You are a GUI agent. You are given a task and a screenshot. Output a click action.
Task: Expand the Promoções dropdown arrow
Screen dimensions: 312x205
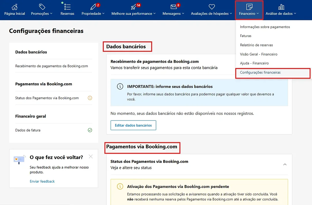tap(51, 14)
